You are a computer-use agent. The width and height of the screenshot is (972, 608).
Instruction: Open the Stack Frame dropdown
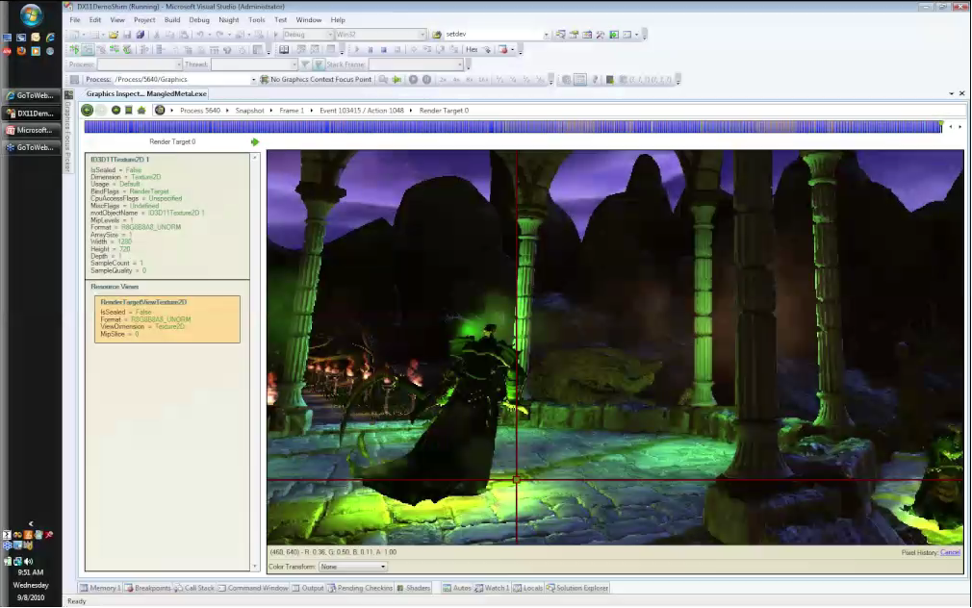coord(416,64)
